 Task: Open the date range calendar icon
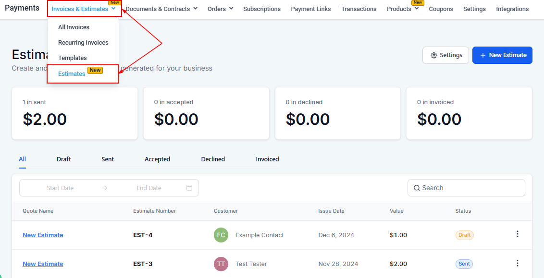tap(189, 188)
